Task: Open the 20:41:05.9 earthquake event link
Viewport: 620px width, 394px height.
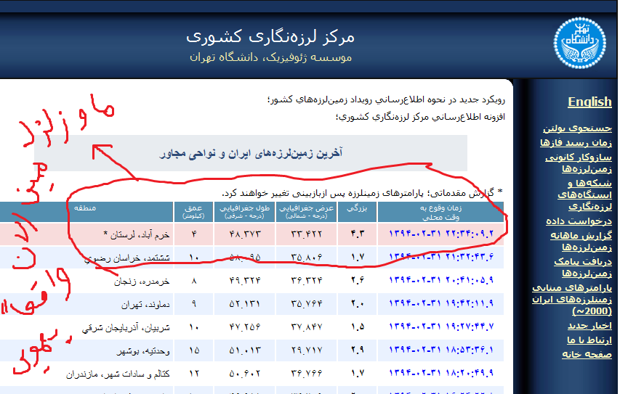Action: [x=441, y=280]
